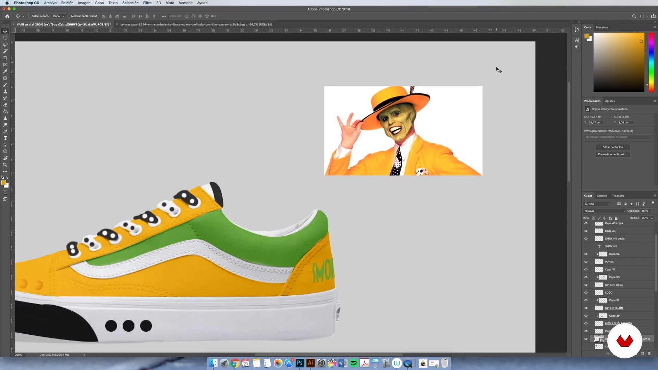Open the Imagen menu
This screenshot has width=658, height=370.
(x=84, y=3)
